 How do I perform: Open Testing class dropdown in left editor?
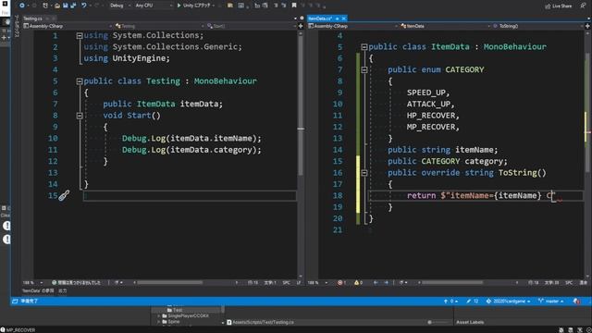pyautogui.click(x=160, y=26)
